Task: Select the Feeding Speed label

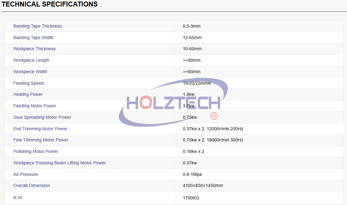Action: 28,83
